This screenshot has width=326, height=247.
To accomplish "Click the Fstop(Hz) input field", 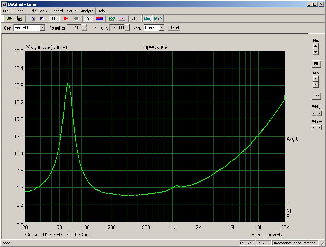I will (x=117, y=27).
